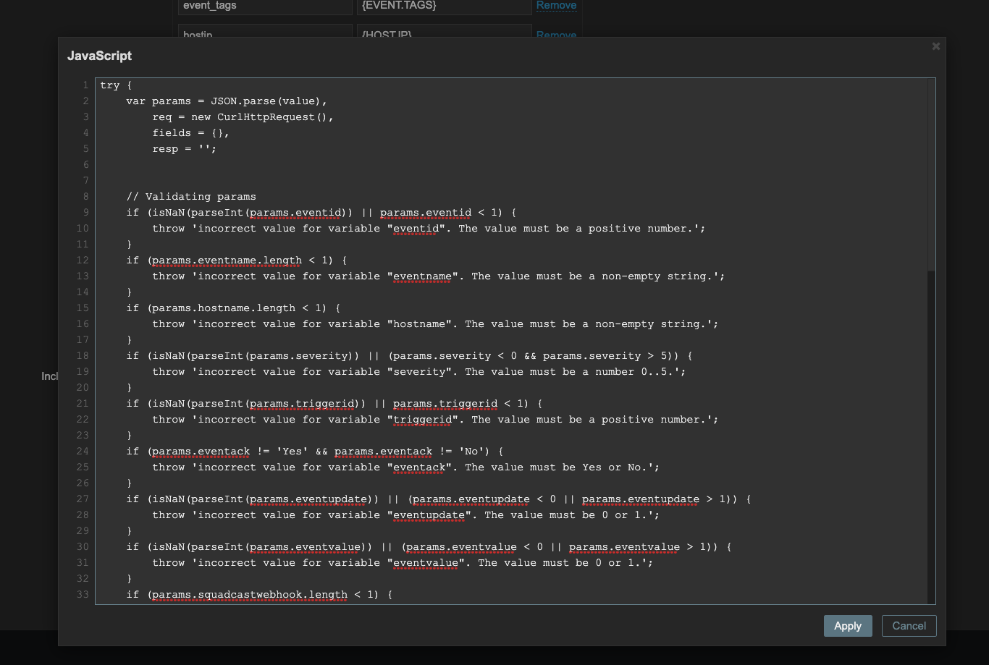Apply the JavaScript changes
Viewport: 989px width, 665px height.
point(848,626)
